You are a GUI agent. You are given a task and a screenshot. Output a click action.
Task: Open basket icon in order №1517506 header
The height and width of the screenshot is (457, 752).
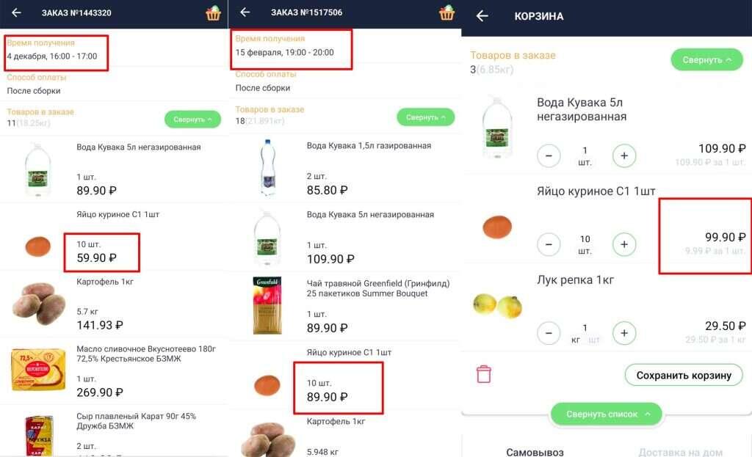coord(446,12)
